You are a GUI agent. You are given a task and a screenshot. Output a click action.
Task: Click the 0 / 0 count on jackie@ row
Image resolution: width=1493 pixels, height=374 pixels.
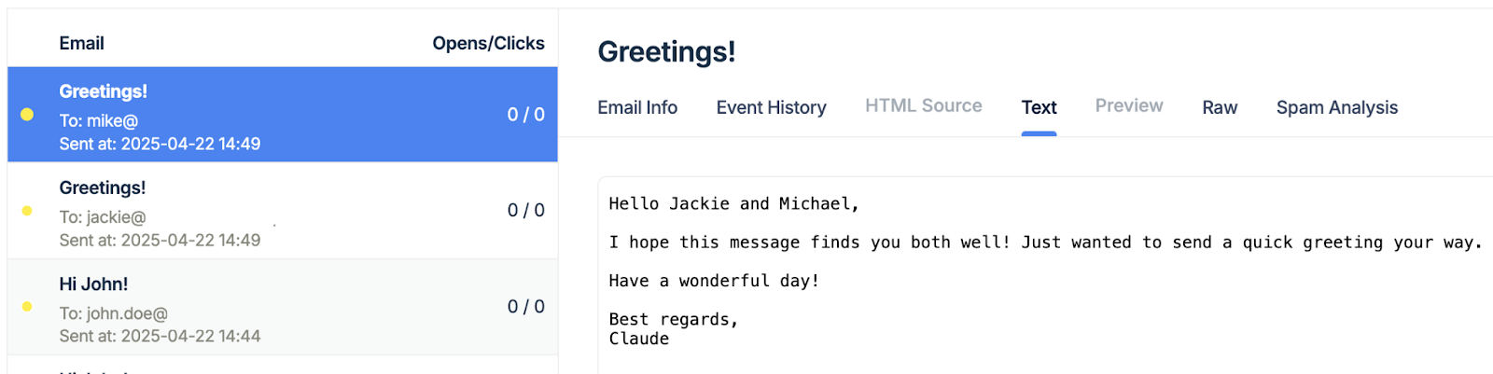pyautogui.click(x=525, y=211)
